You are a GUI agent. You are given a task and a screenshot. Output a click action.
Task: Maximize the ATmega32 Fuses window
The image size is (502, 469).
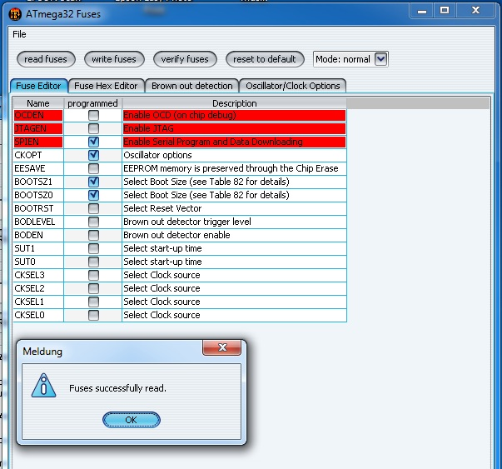[x=445, y=11]
